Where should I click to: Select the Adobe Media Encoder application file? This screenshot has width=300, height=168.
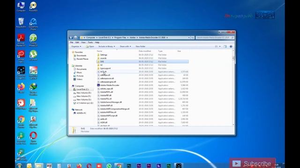point(142,85)
